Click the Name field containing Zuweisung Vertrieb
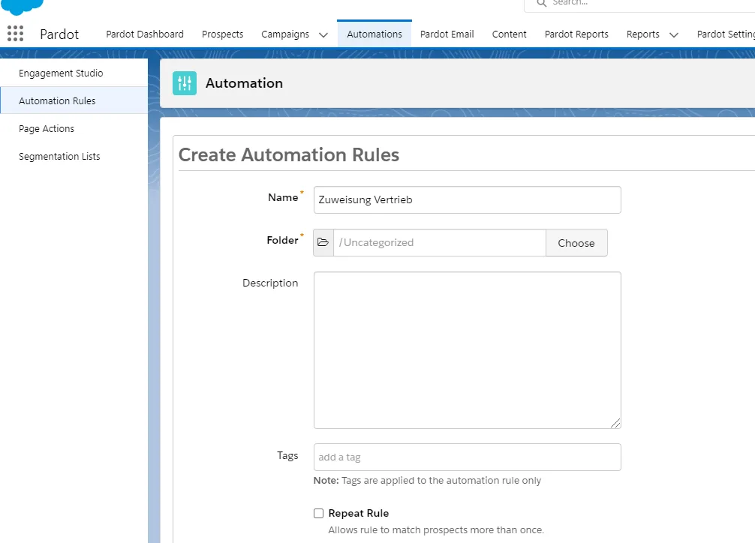Image resolution: width=755 pixels, height=543 pixels. pyautogui.click(x=467, y=199)
